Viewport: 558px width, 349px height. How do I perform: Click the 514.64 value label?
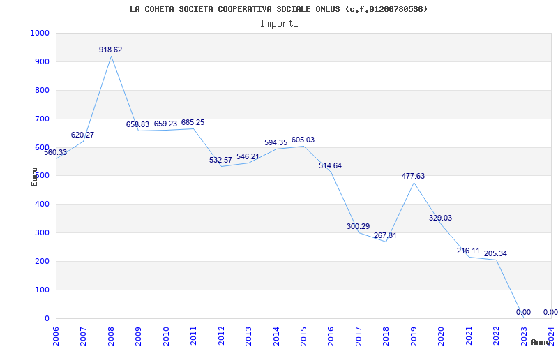point(330,165)
